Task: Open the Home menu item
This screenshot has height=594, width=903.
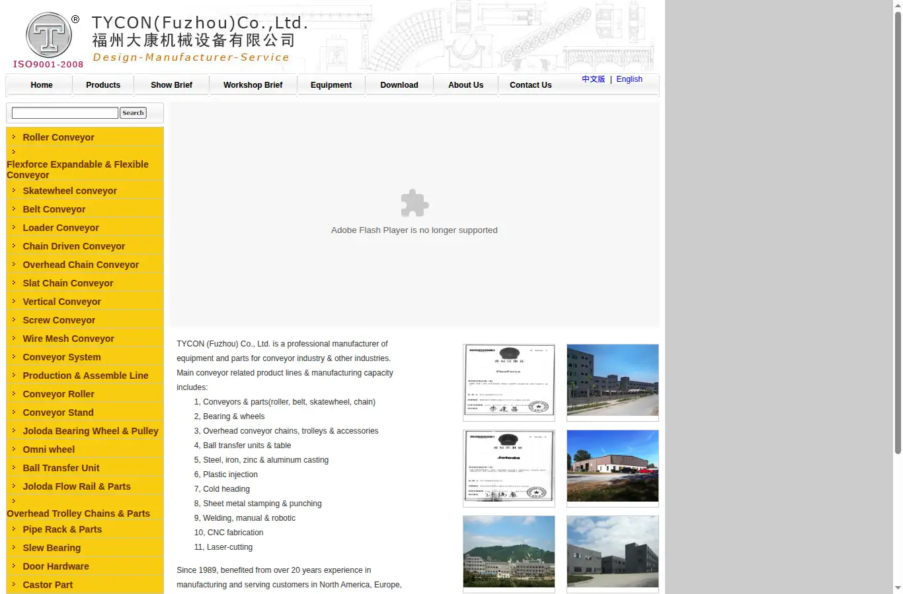Action: [x=42, y=85]
